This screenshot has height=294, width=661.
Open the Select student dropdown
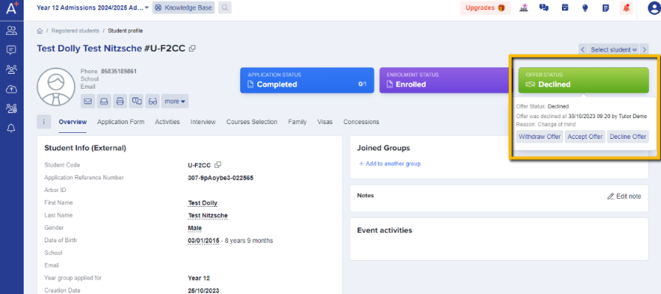[614, 49]
